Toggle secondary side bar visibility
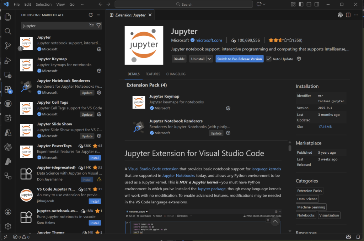 click(x=317, y=4)
